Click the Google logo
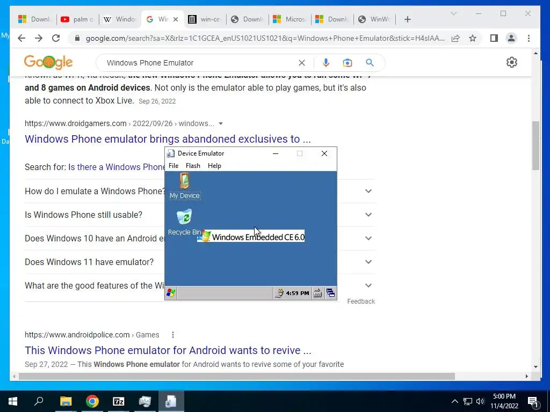 pyautogui.click(x=48, y=62)
